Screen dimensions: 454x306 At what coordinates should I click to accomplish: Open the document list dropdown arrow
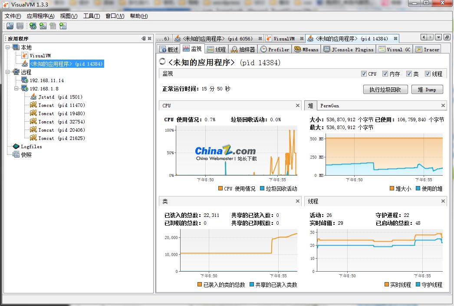pos(438,38)
